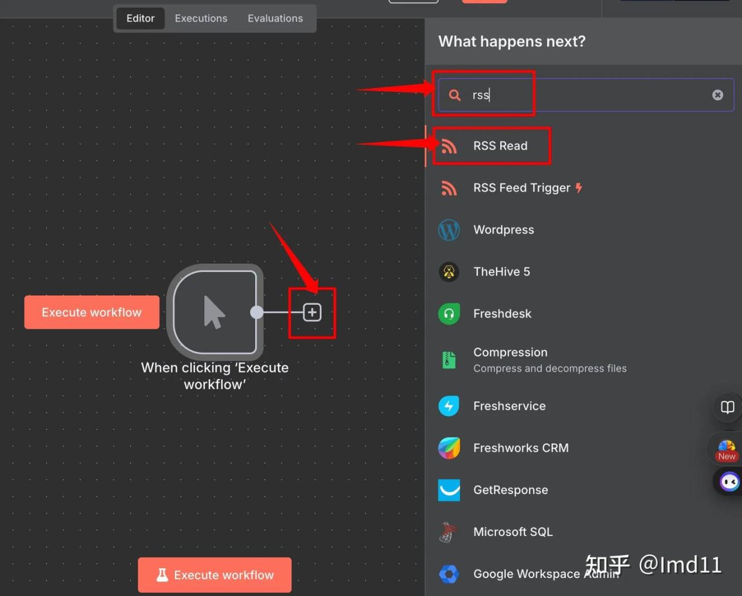Click the GetResponse blue icon

[449, 490]
